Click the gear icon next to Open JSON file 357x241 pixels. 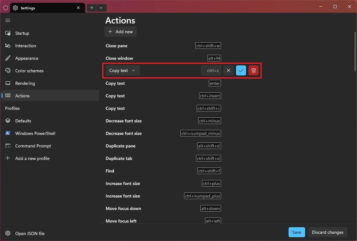click(x=8, y=233)
